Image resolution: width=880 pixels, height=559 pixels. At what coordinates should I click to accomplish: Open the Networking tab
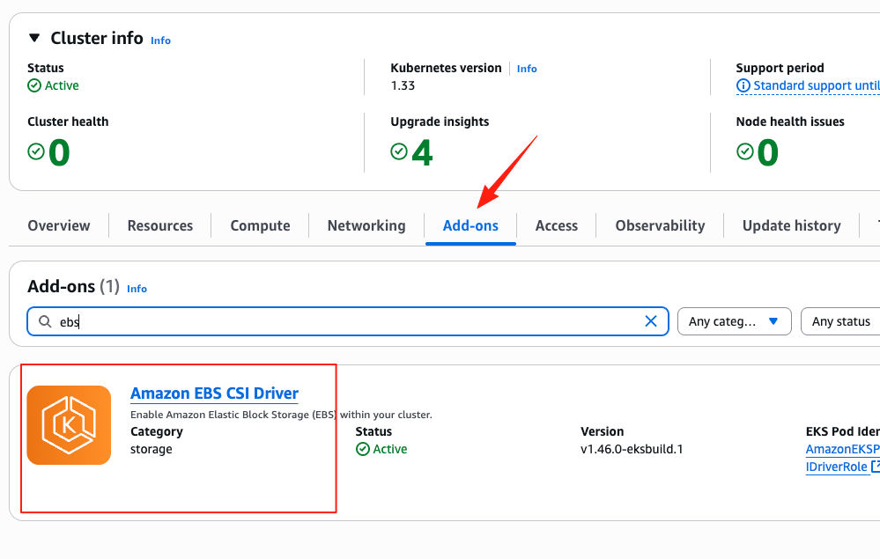pos(366,225)
